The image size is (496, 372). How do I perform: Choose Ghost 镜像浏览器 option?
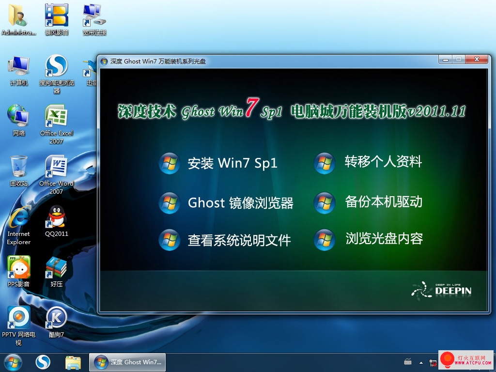(x=226, y=203)
